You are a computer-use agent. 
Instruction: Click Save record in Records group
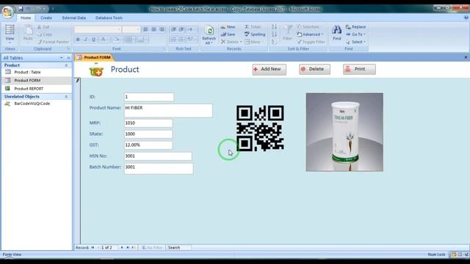pos(228,34)
